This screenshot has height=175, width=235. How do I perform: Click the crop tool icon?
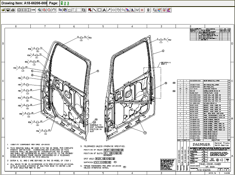(84, 10)
